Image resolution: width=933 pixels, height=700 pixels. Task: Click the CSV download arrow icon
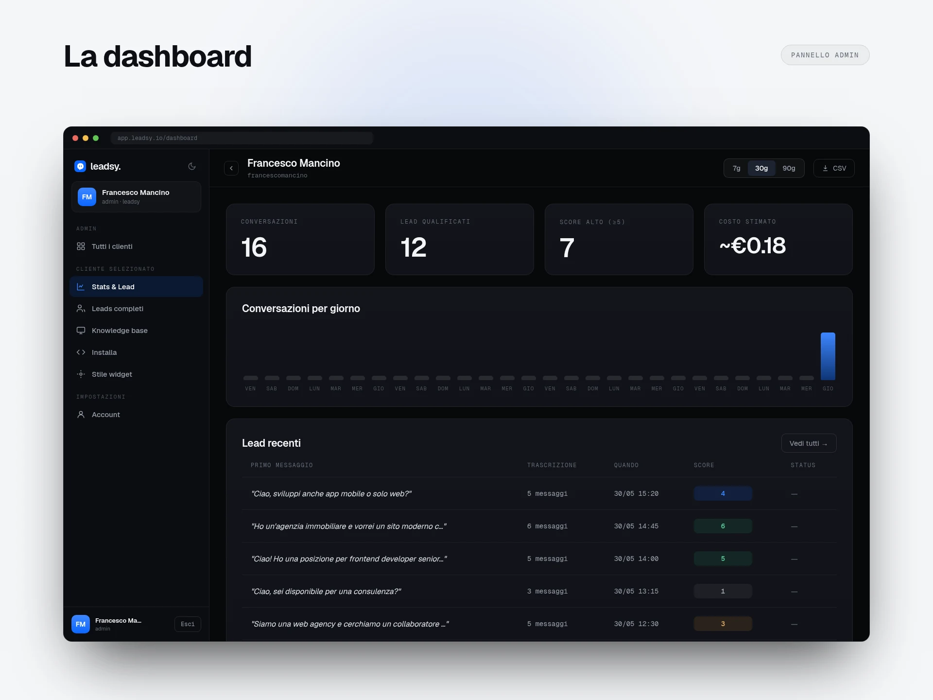[825, 168]
